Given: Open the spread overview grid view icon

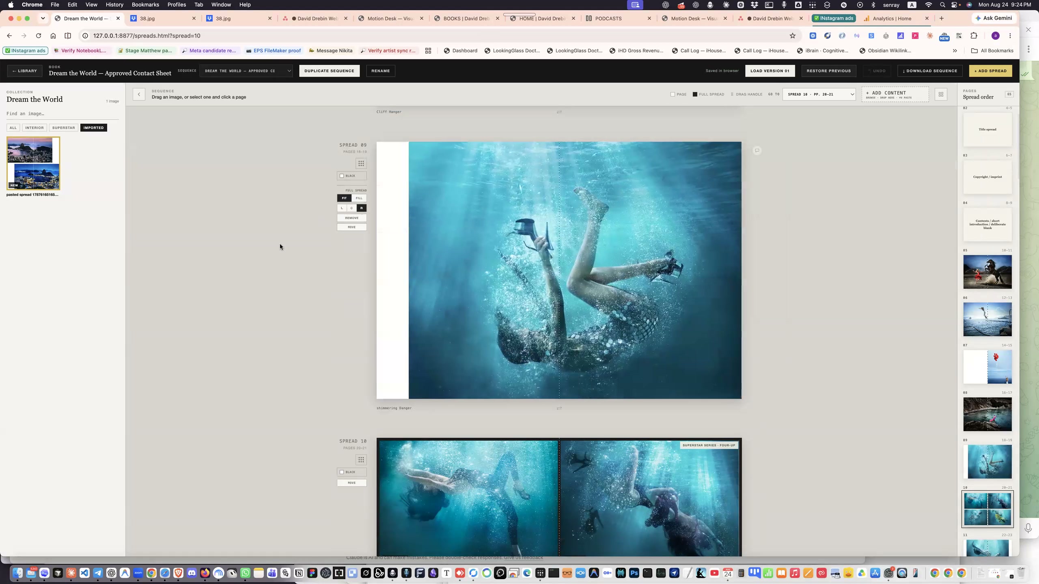Looking at the screenshot, I should tap(941, 94).
